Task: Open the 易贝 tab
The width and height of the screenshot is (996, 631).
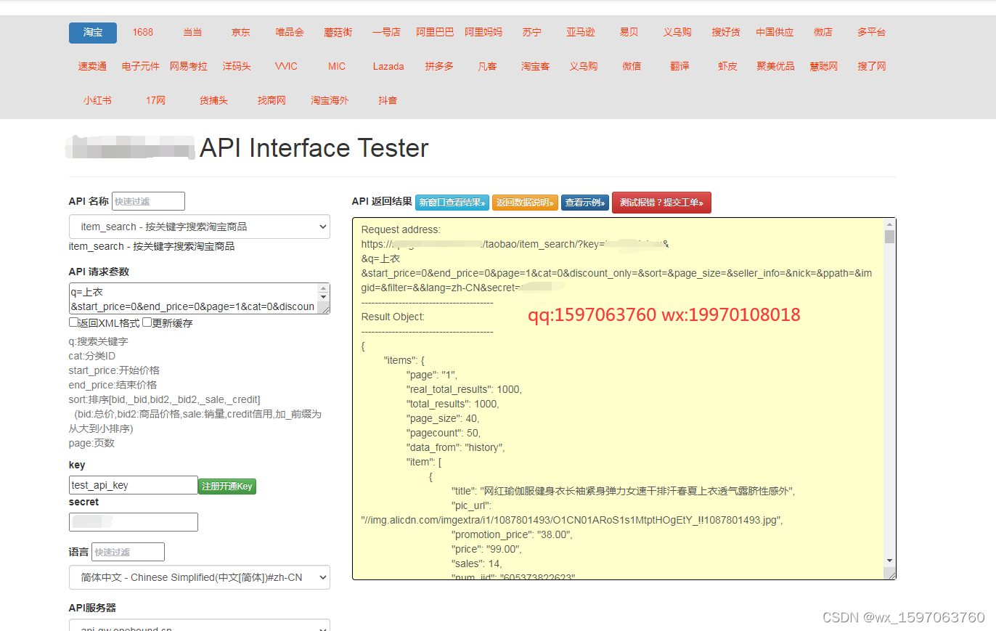Action: (629, 33)
